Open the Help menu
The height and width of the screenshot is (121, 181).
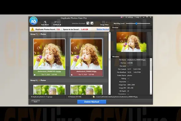[138, 17]
